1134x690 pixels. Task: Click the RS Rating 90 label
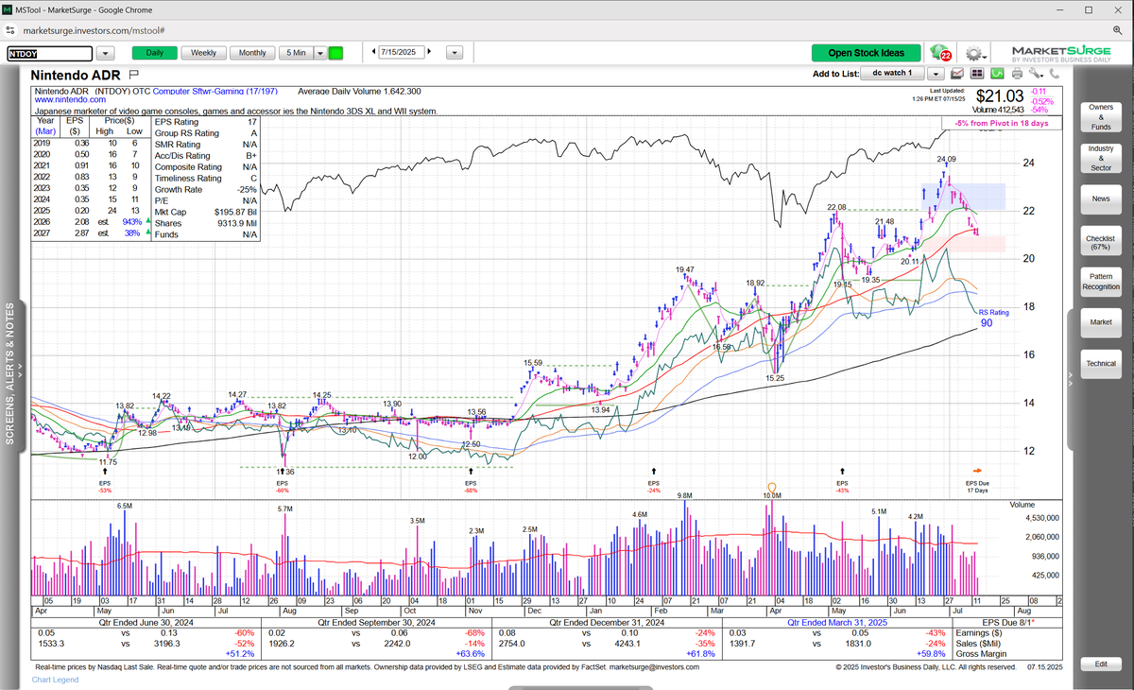click(992, 317)
